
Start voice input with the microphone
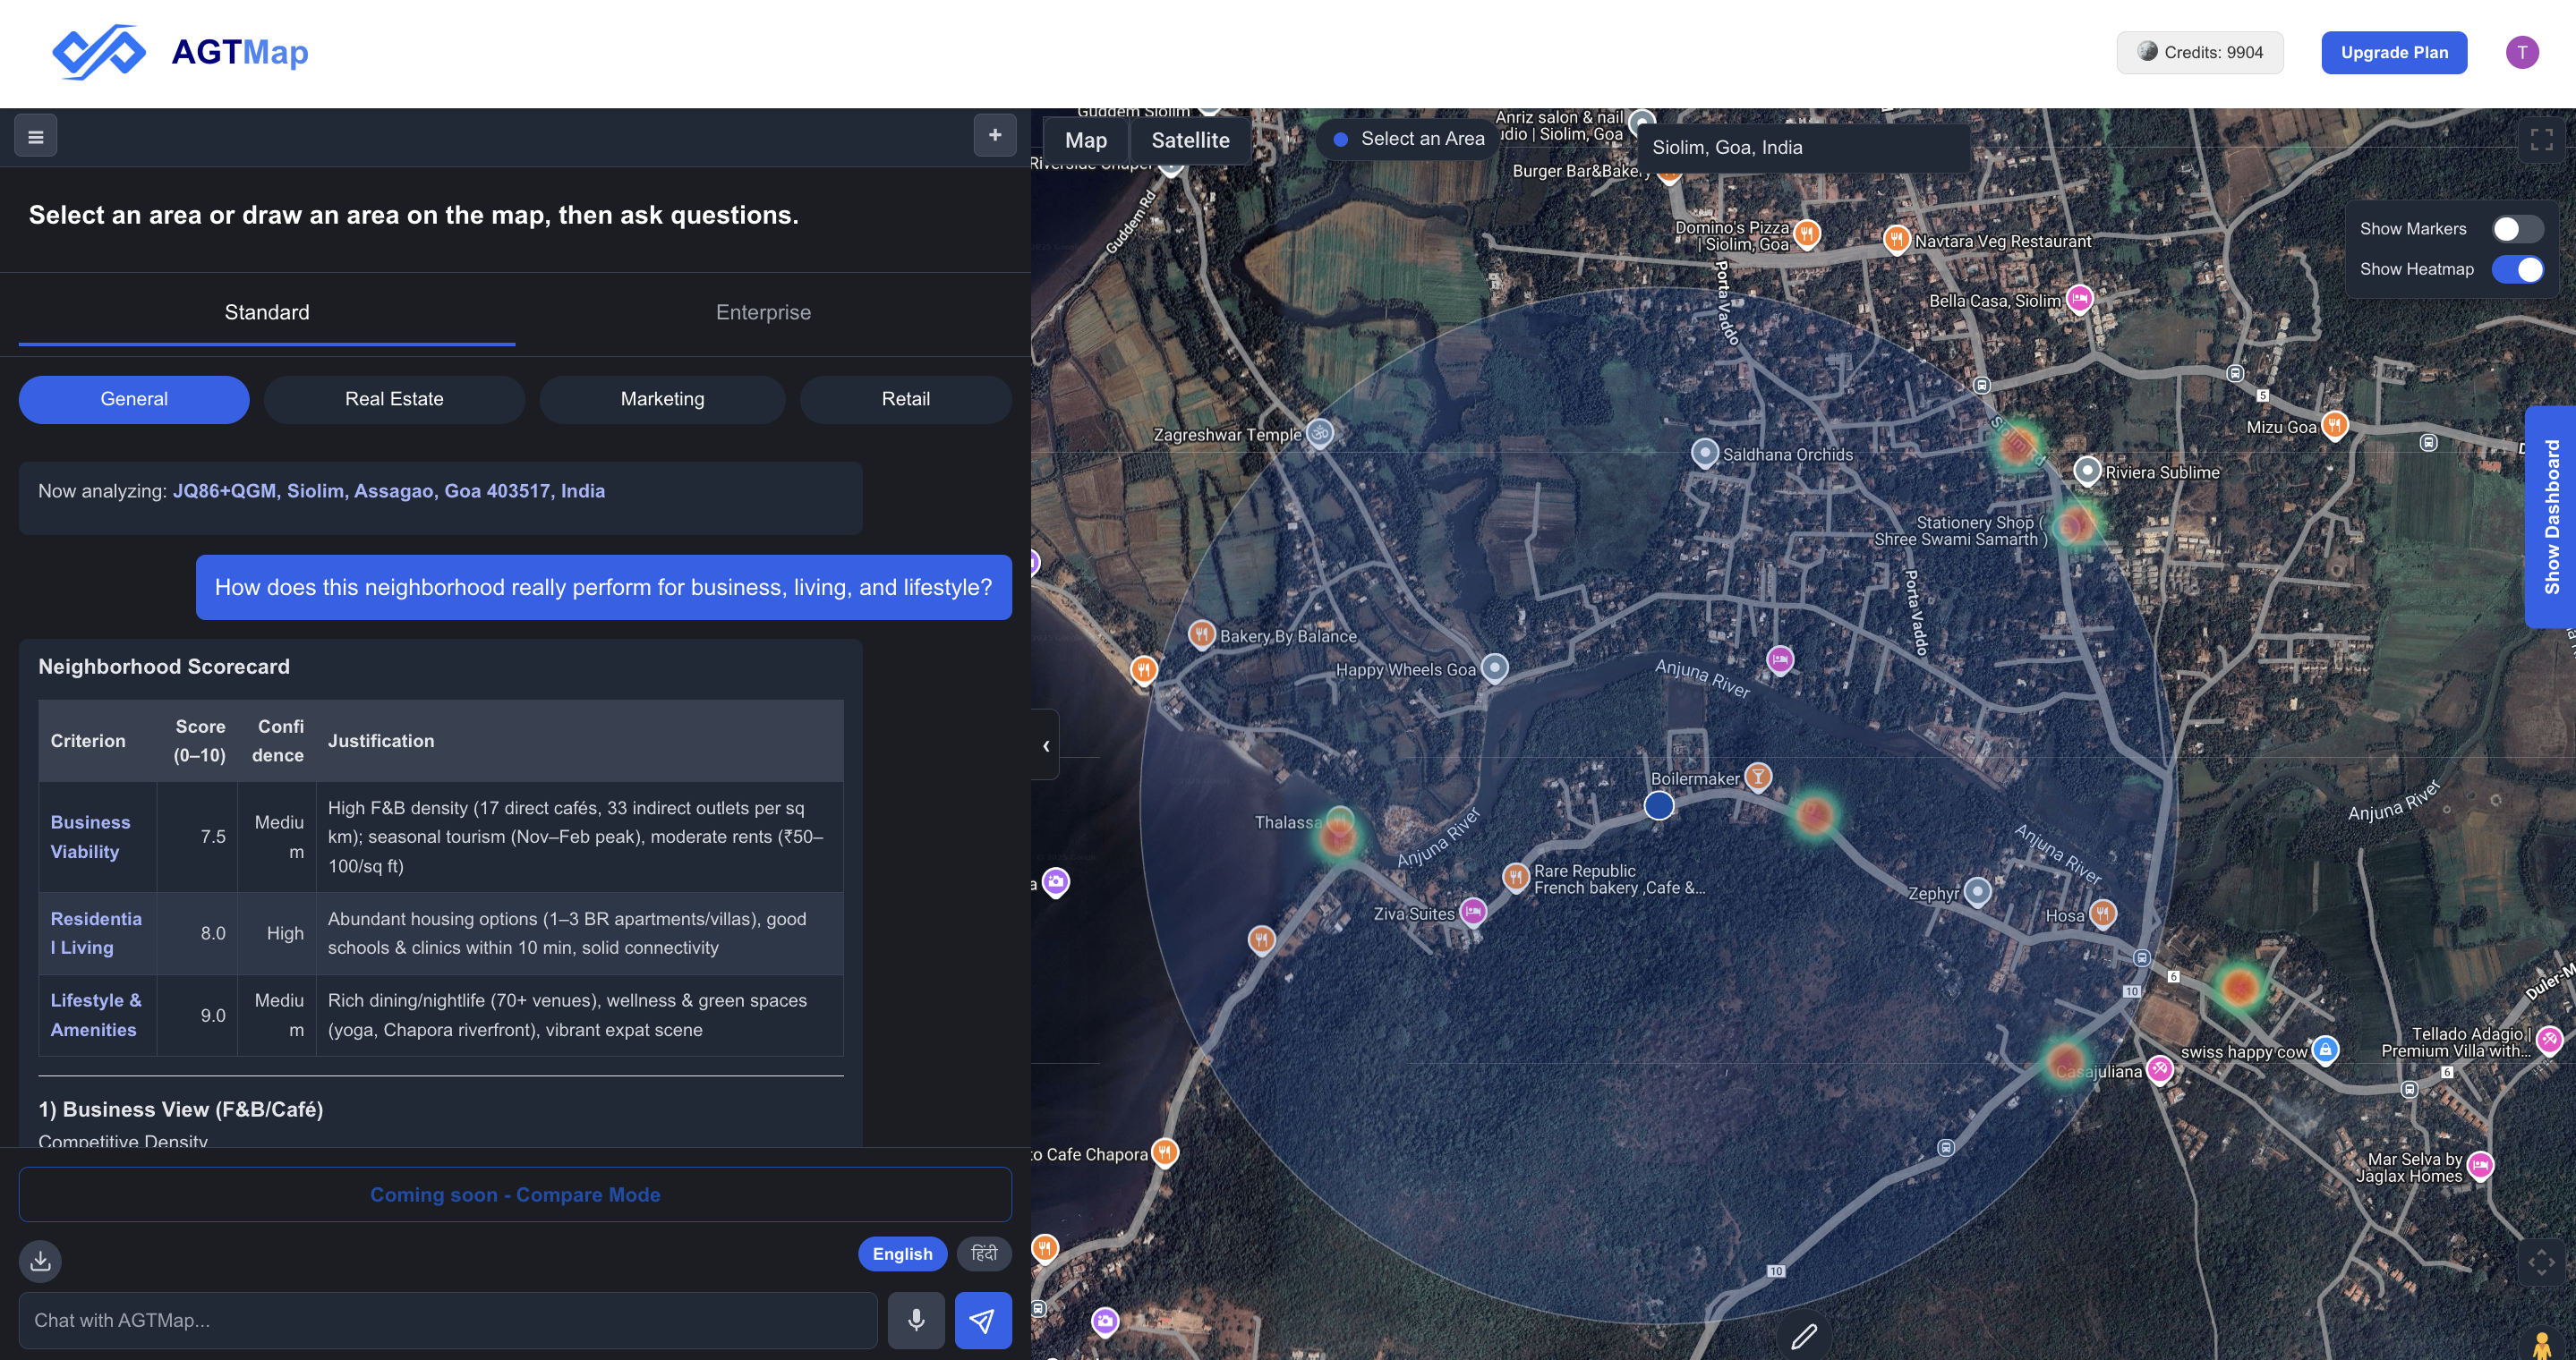click(x=916, y=1320)
